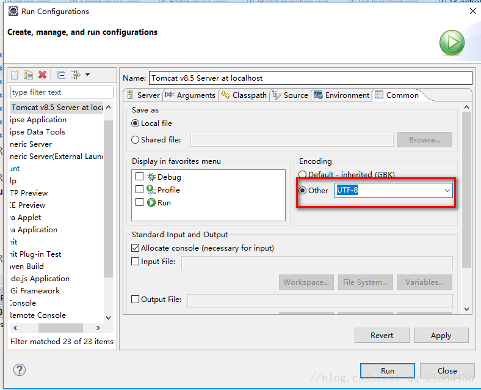Viewport: 481px width, 390px height.
Task: Enable the Debug favorites checkbox
Action: (x=140, y=177)
